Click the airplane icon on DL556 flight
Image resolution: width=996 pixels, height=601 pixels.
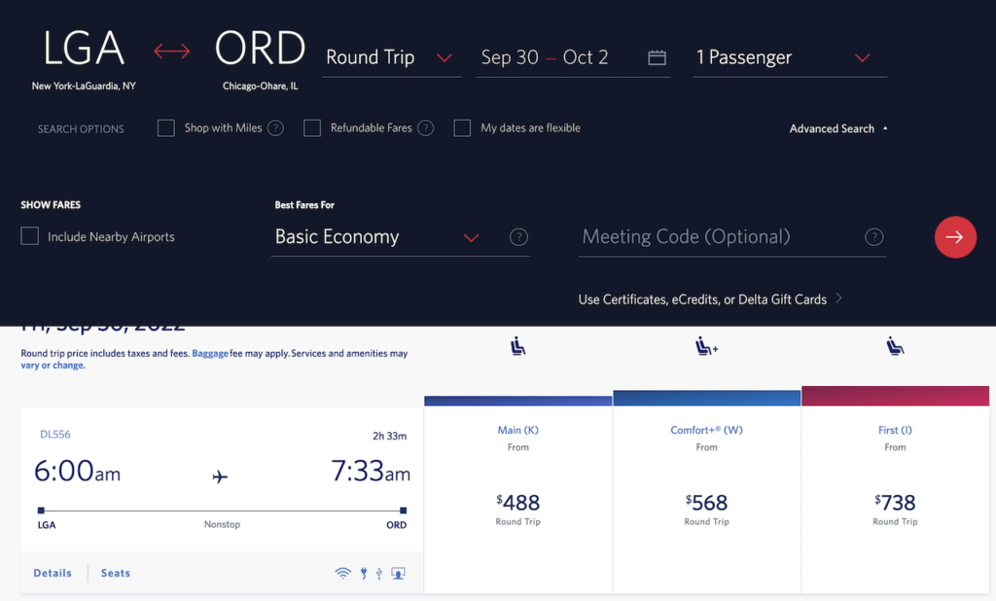(x=220, y=477)
